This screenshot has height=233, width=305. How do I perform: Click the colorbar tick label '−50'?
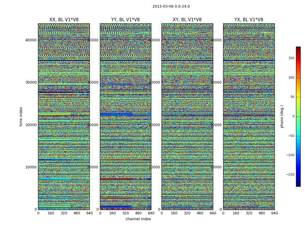point(291,136)
